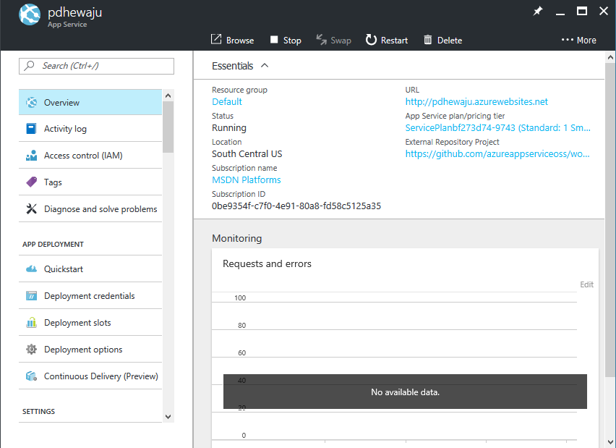The image size is (616, 448).
Task: Click the No available data banner
Action: [x=405, y=392]
